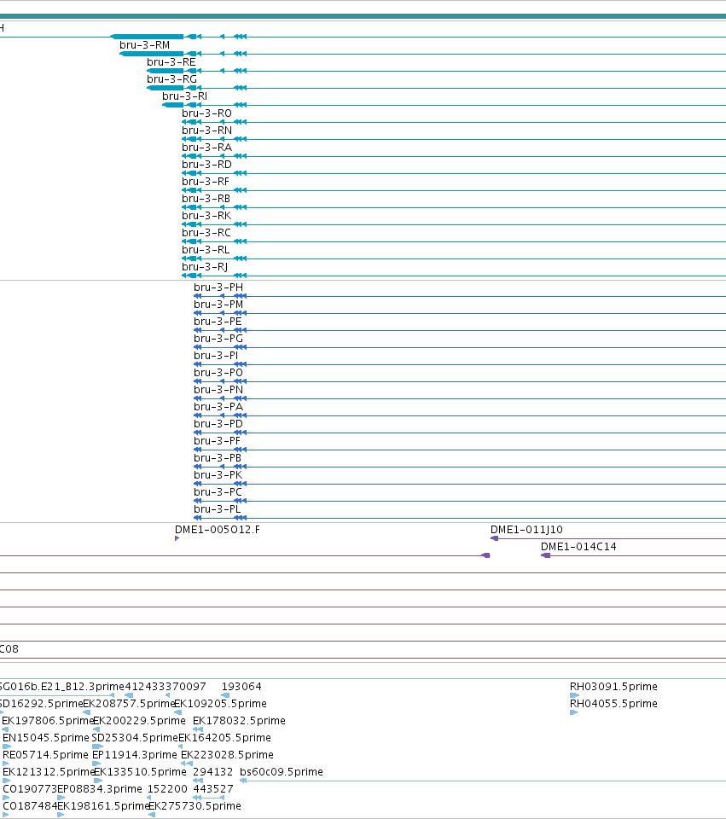
Task: Click the RH04055.5prime EST label
Action: coord(613,704)
